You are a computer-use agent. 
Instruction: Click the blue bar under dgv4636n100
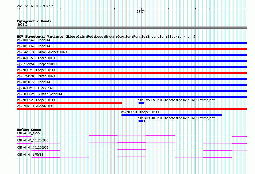point(132,91)
